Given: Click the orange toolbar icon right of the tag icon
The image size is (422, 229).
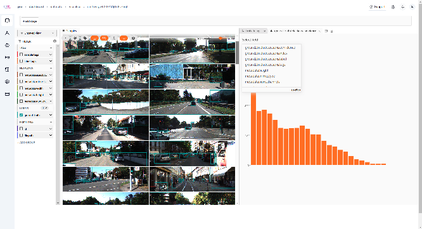Looking at the screenshot, I should pos(94,38).
